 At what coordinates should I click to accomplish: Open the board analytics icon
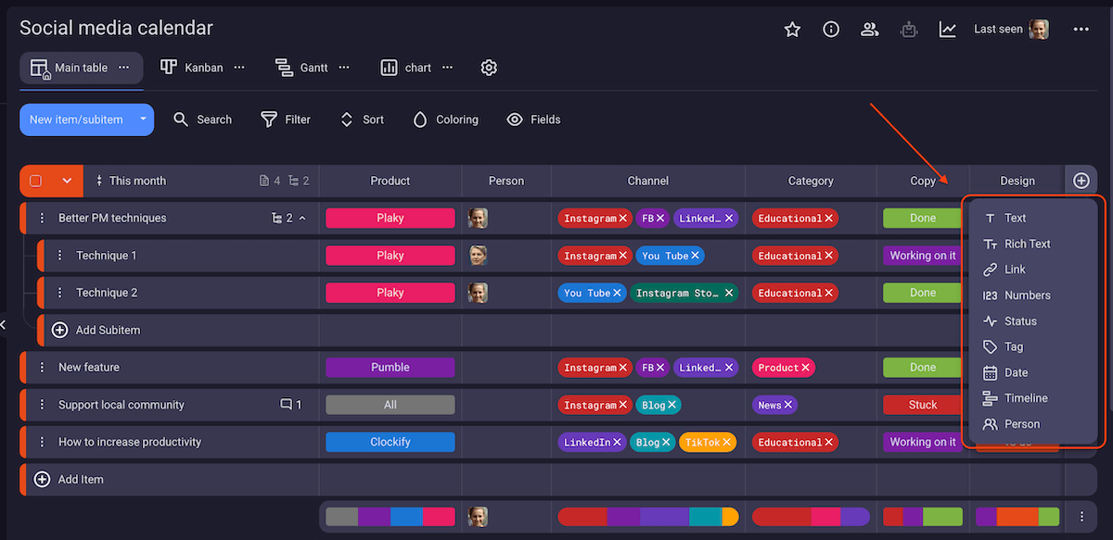[948, 29]
